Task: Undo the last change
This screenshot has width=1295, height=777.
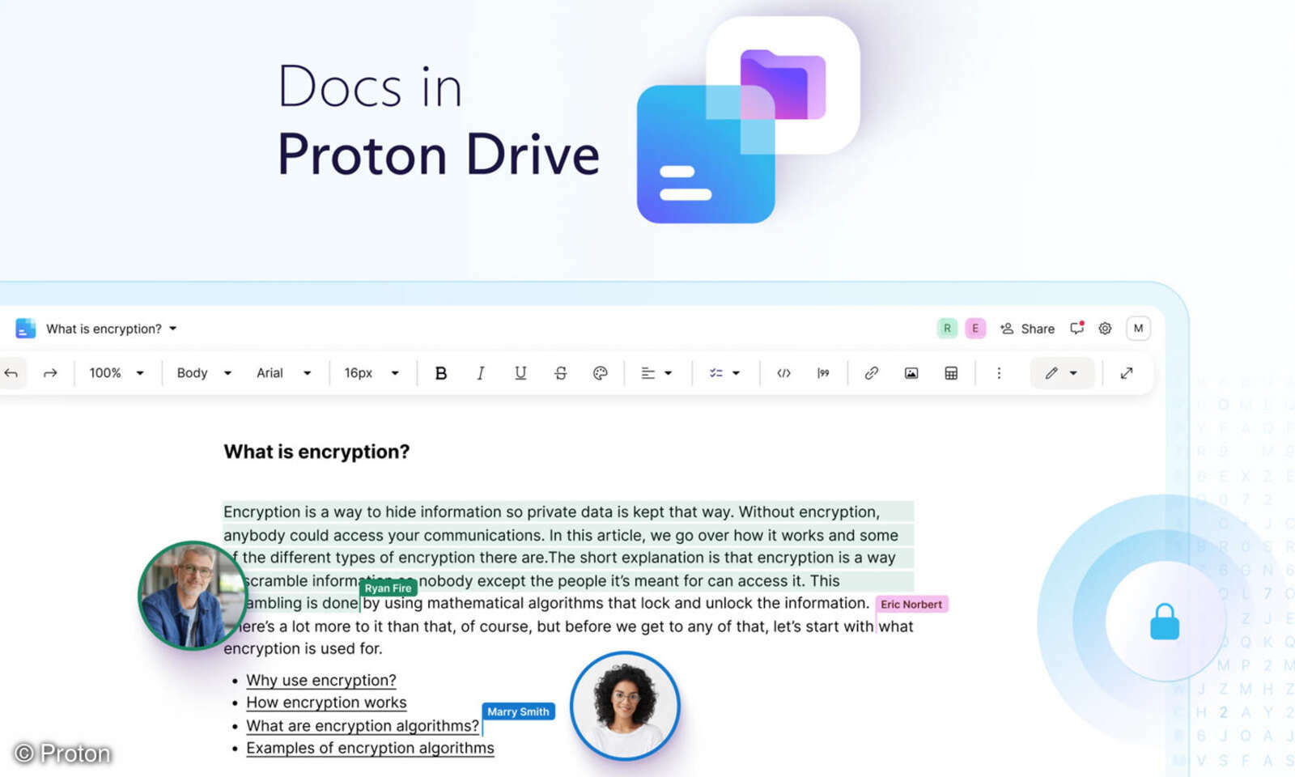Action: 11,373
